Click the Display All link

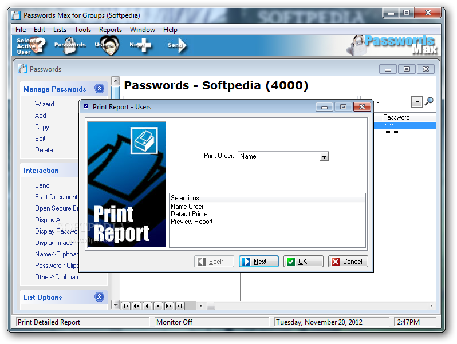49,220
